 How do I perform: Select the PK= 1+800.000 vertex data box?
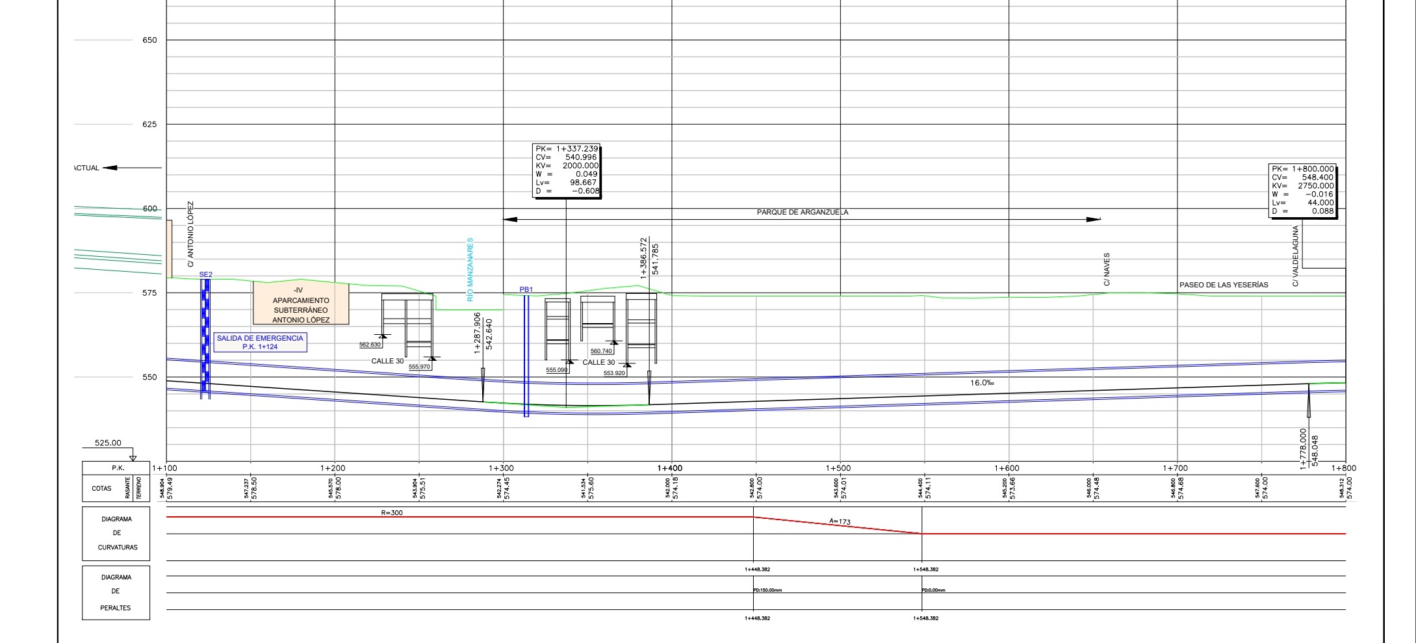tap(1303, 190)
